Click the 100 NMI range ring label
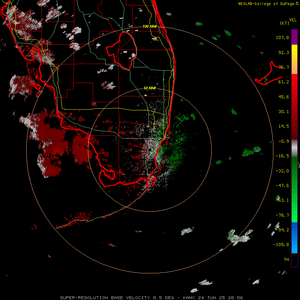 coord(150,26)
